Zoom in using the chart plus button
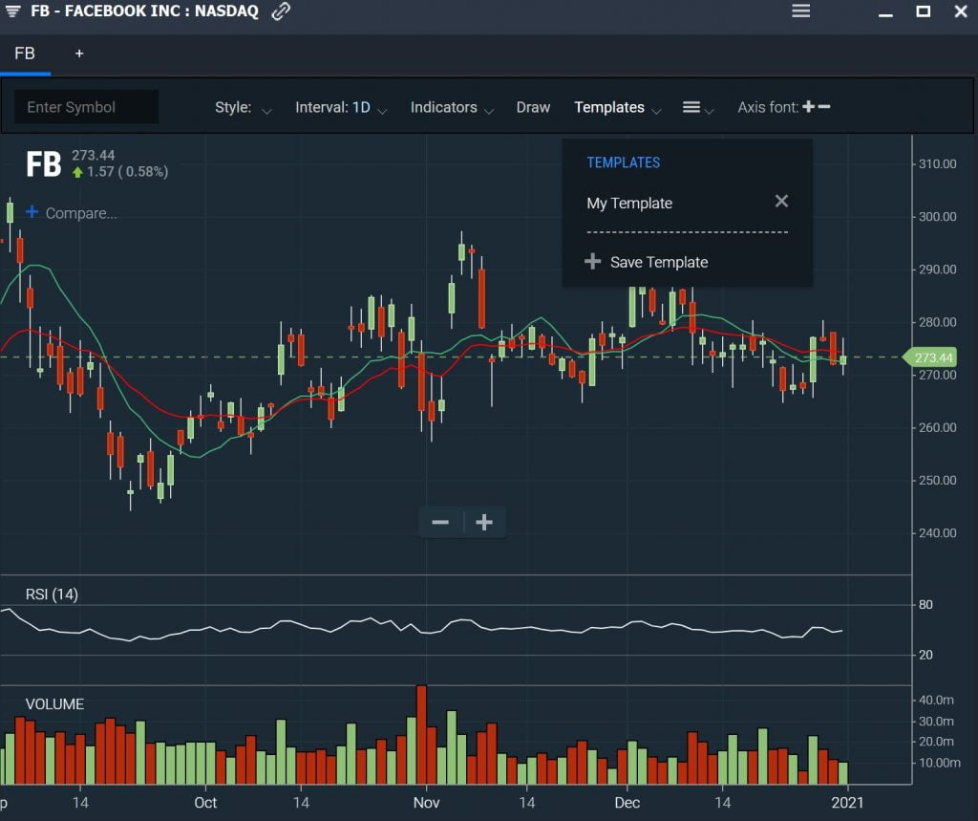The height and width of the screenshot is (821, 978). [483, 522]
